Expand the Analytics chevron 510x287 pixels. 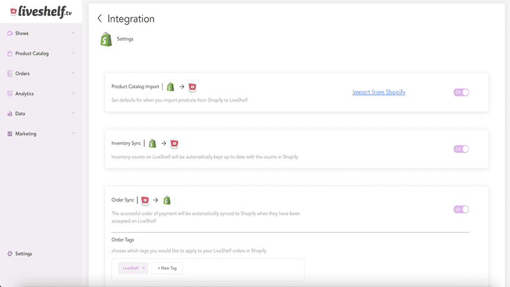pyautogui.click(x=73, y=94)
